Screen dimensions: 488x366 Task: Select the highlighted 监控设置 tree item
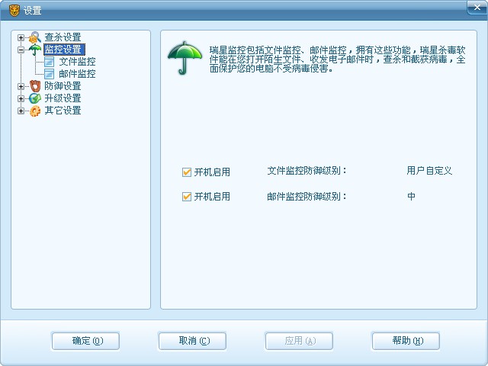(64, 50)
